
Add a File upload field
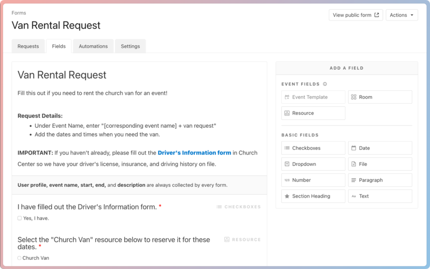coord(380,164)
